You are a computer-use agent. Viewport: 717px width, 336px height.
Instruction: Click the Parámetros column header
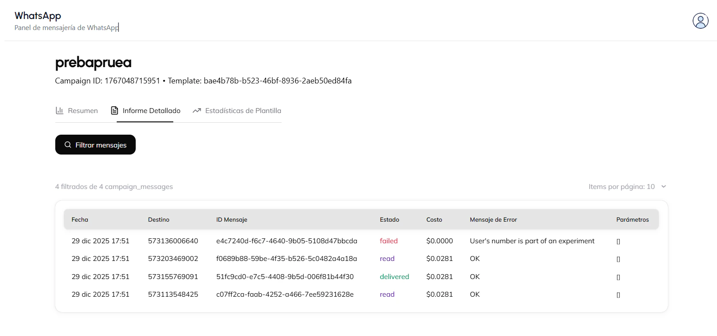tap(633, 219)
